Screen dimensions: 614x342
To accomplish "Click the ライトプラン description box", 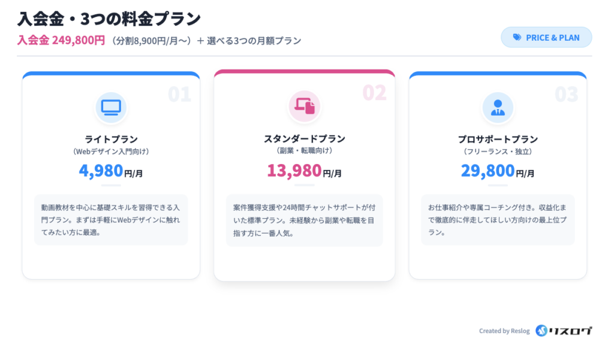I will coord(111,219).
